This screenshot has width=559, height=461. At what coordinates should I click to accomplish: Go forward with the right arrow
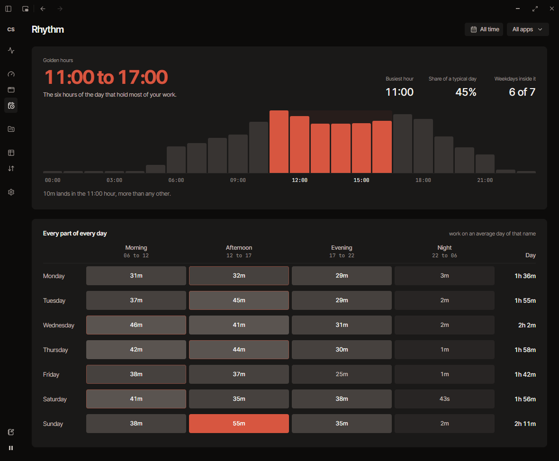(x=60, y=9)
